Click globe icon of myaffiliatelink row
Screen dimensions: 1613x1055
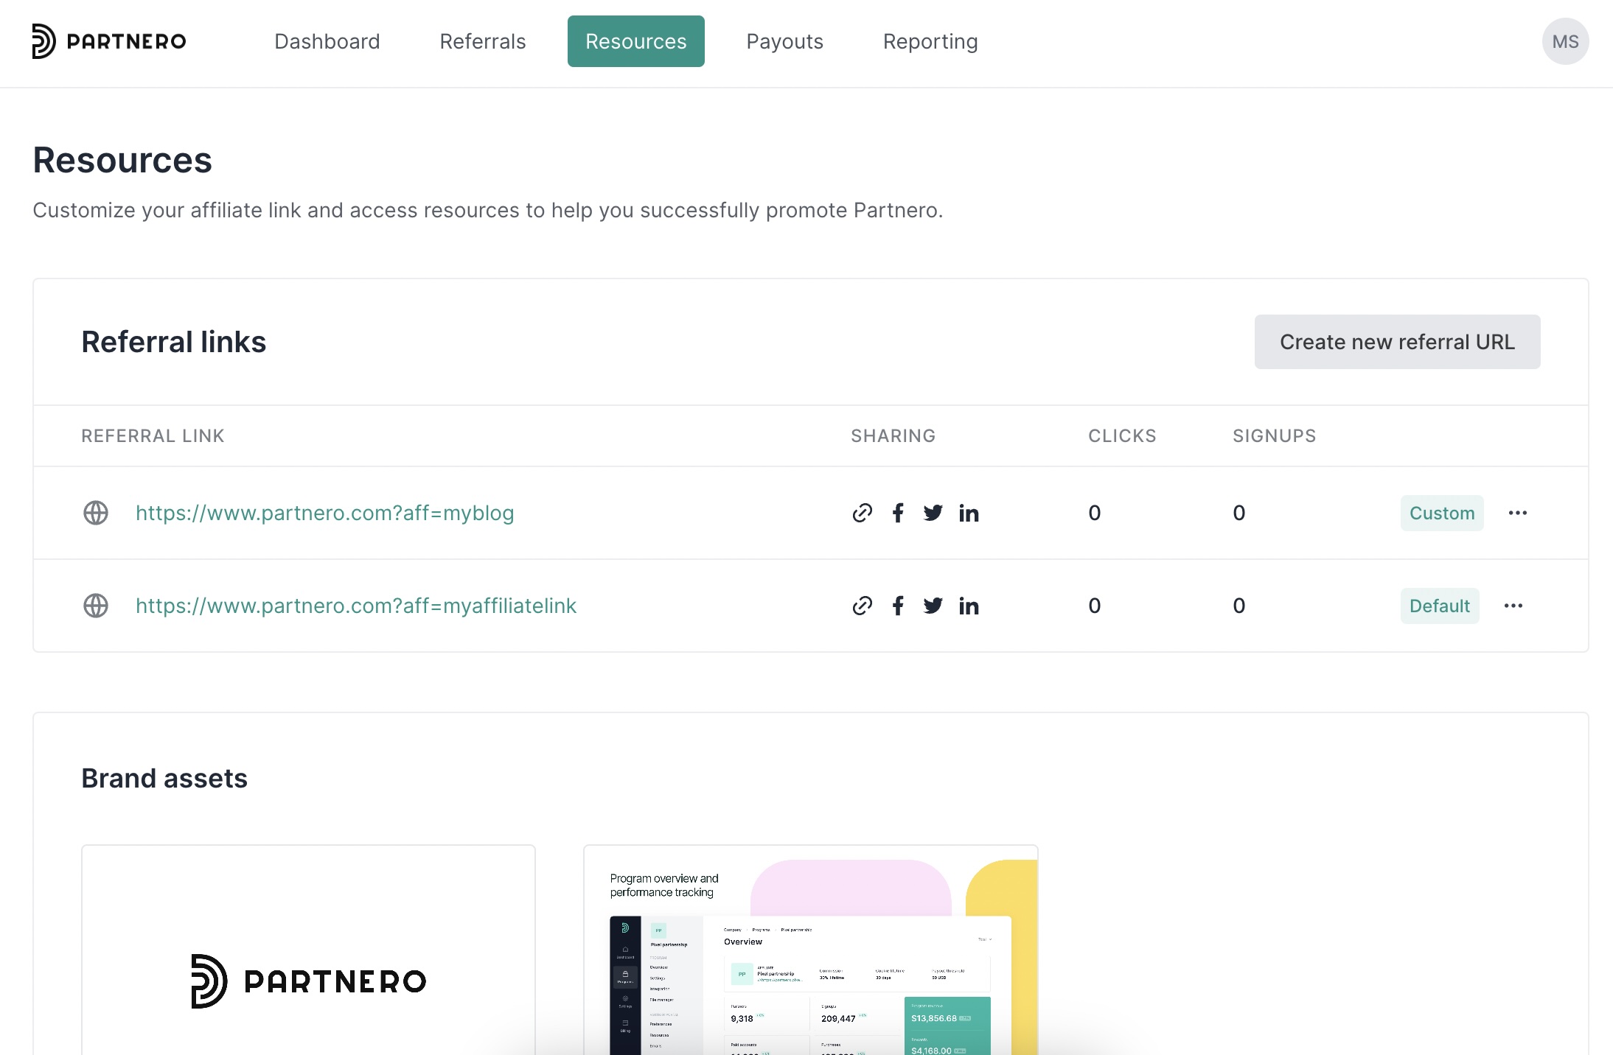point(96,606)
